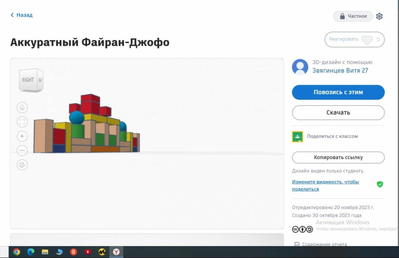
Task: Fit the view to the design
Action: (22, 122)
